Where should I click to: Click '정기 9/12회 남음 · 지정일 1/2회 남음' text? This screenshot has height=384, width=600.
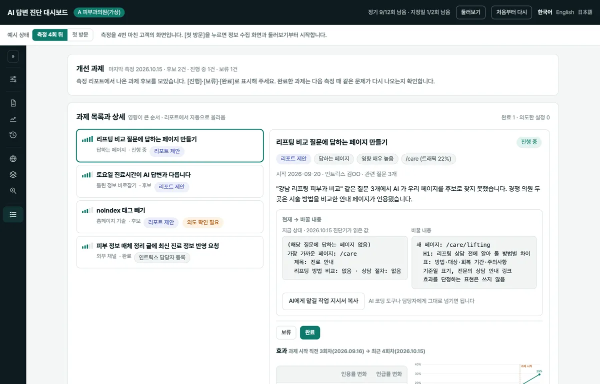[x=409, y=12]
